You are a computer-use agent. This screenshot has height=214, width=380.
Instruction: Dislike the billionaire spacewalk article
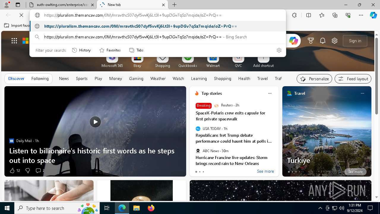(28, 170)
